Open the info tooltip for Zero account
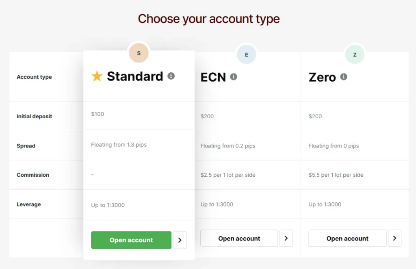The width and height of the screenshot is (416, 269). (344, 76)
